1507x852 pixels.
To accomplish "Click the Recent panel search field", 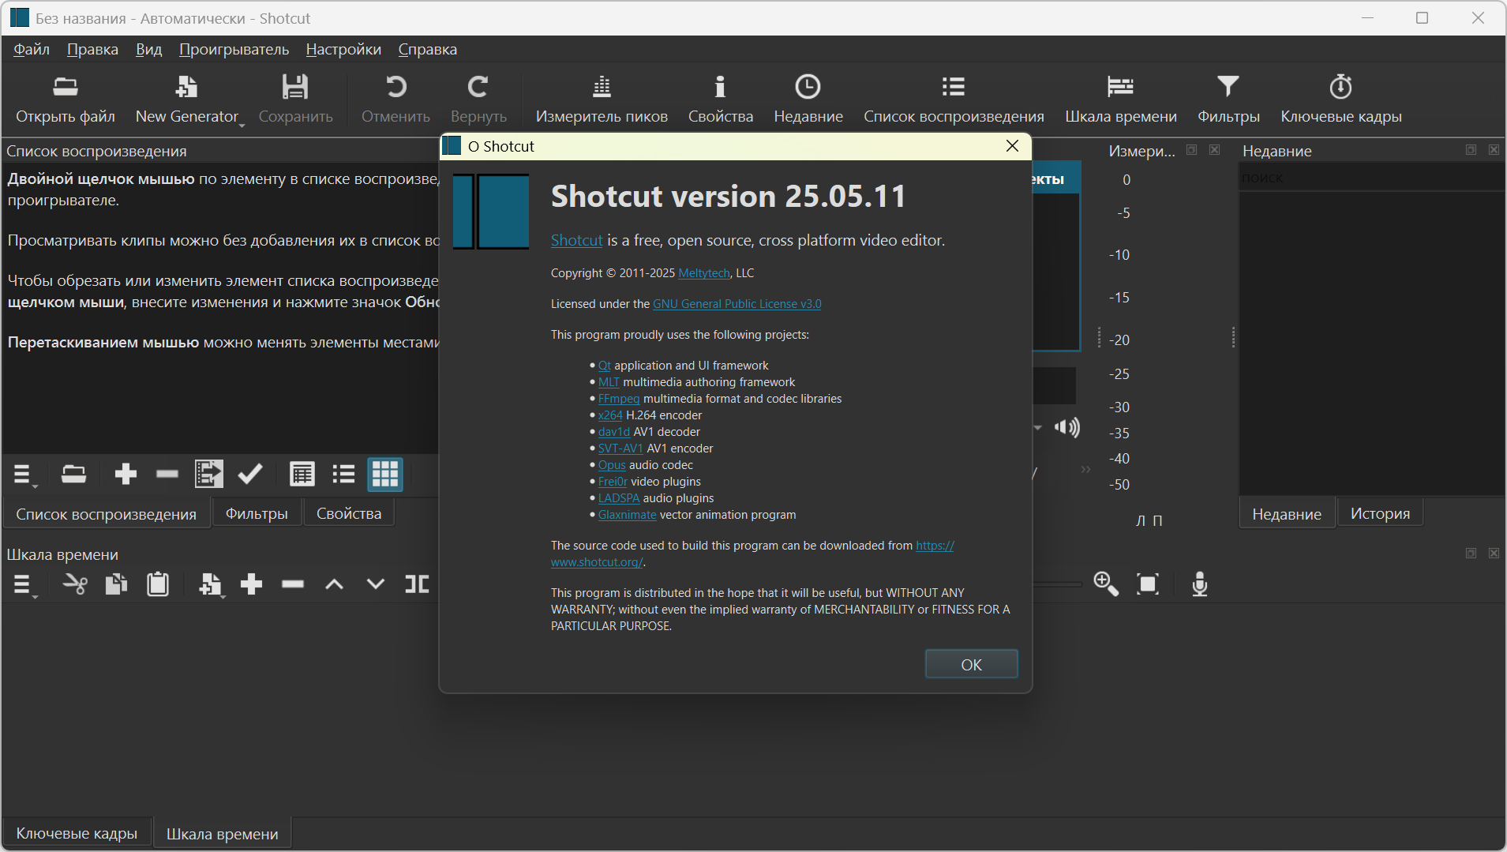I will (x=1370, y=178).
